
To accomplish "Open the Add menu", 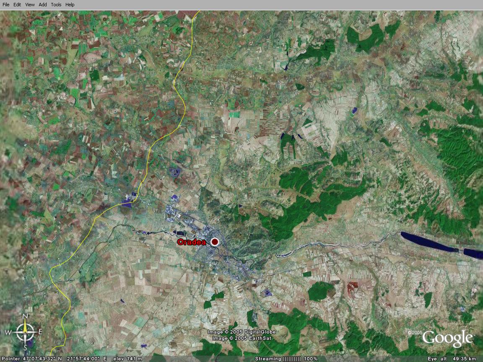I will coord(43,5).
